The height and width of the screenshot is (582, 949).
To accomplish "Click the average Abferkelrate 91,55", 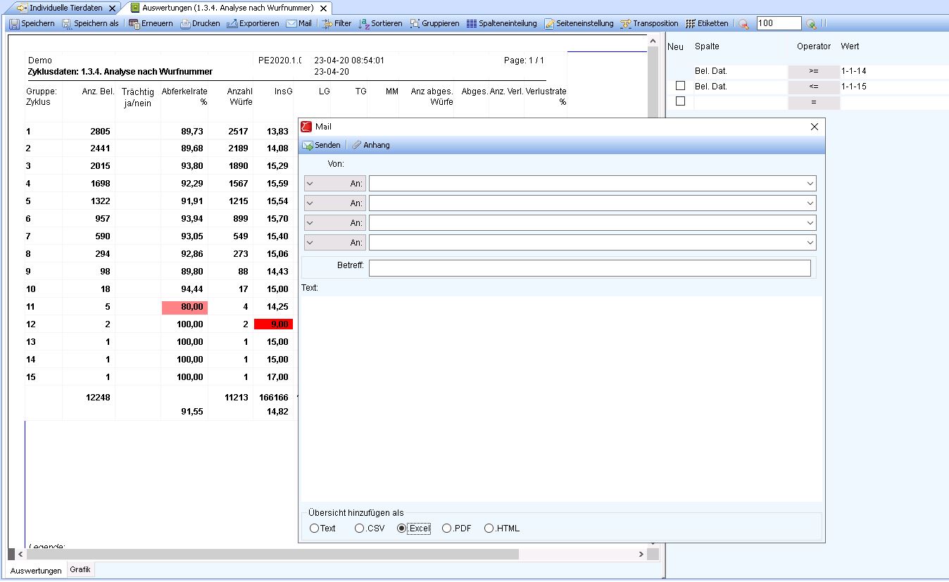I will tap(191, 412).
